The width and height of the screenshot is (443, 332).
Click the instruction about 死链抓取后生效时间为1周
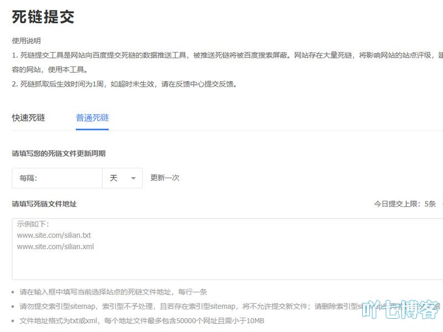(x=124, y=84)
